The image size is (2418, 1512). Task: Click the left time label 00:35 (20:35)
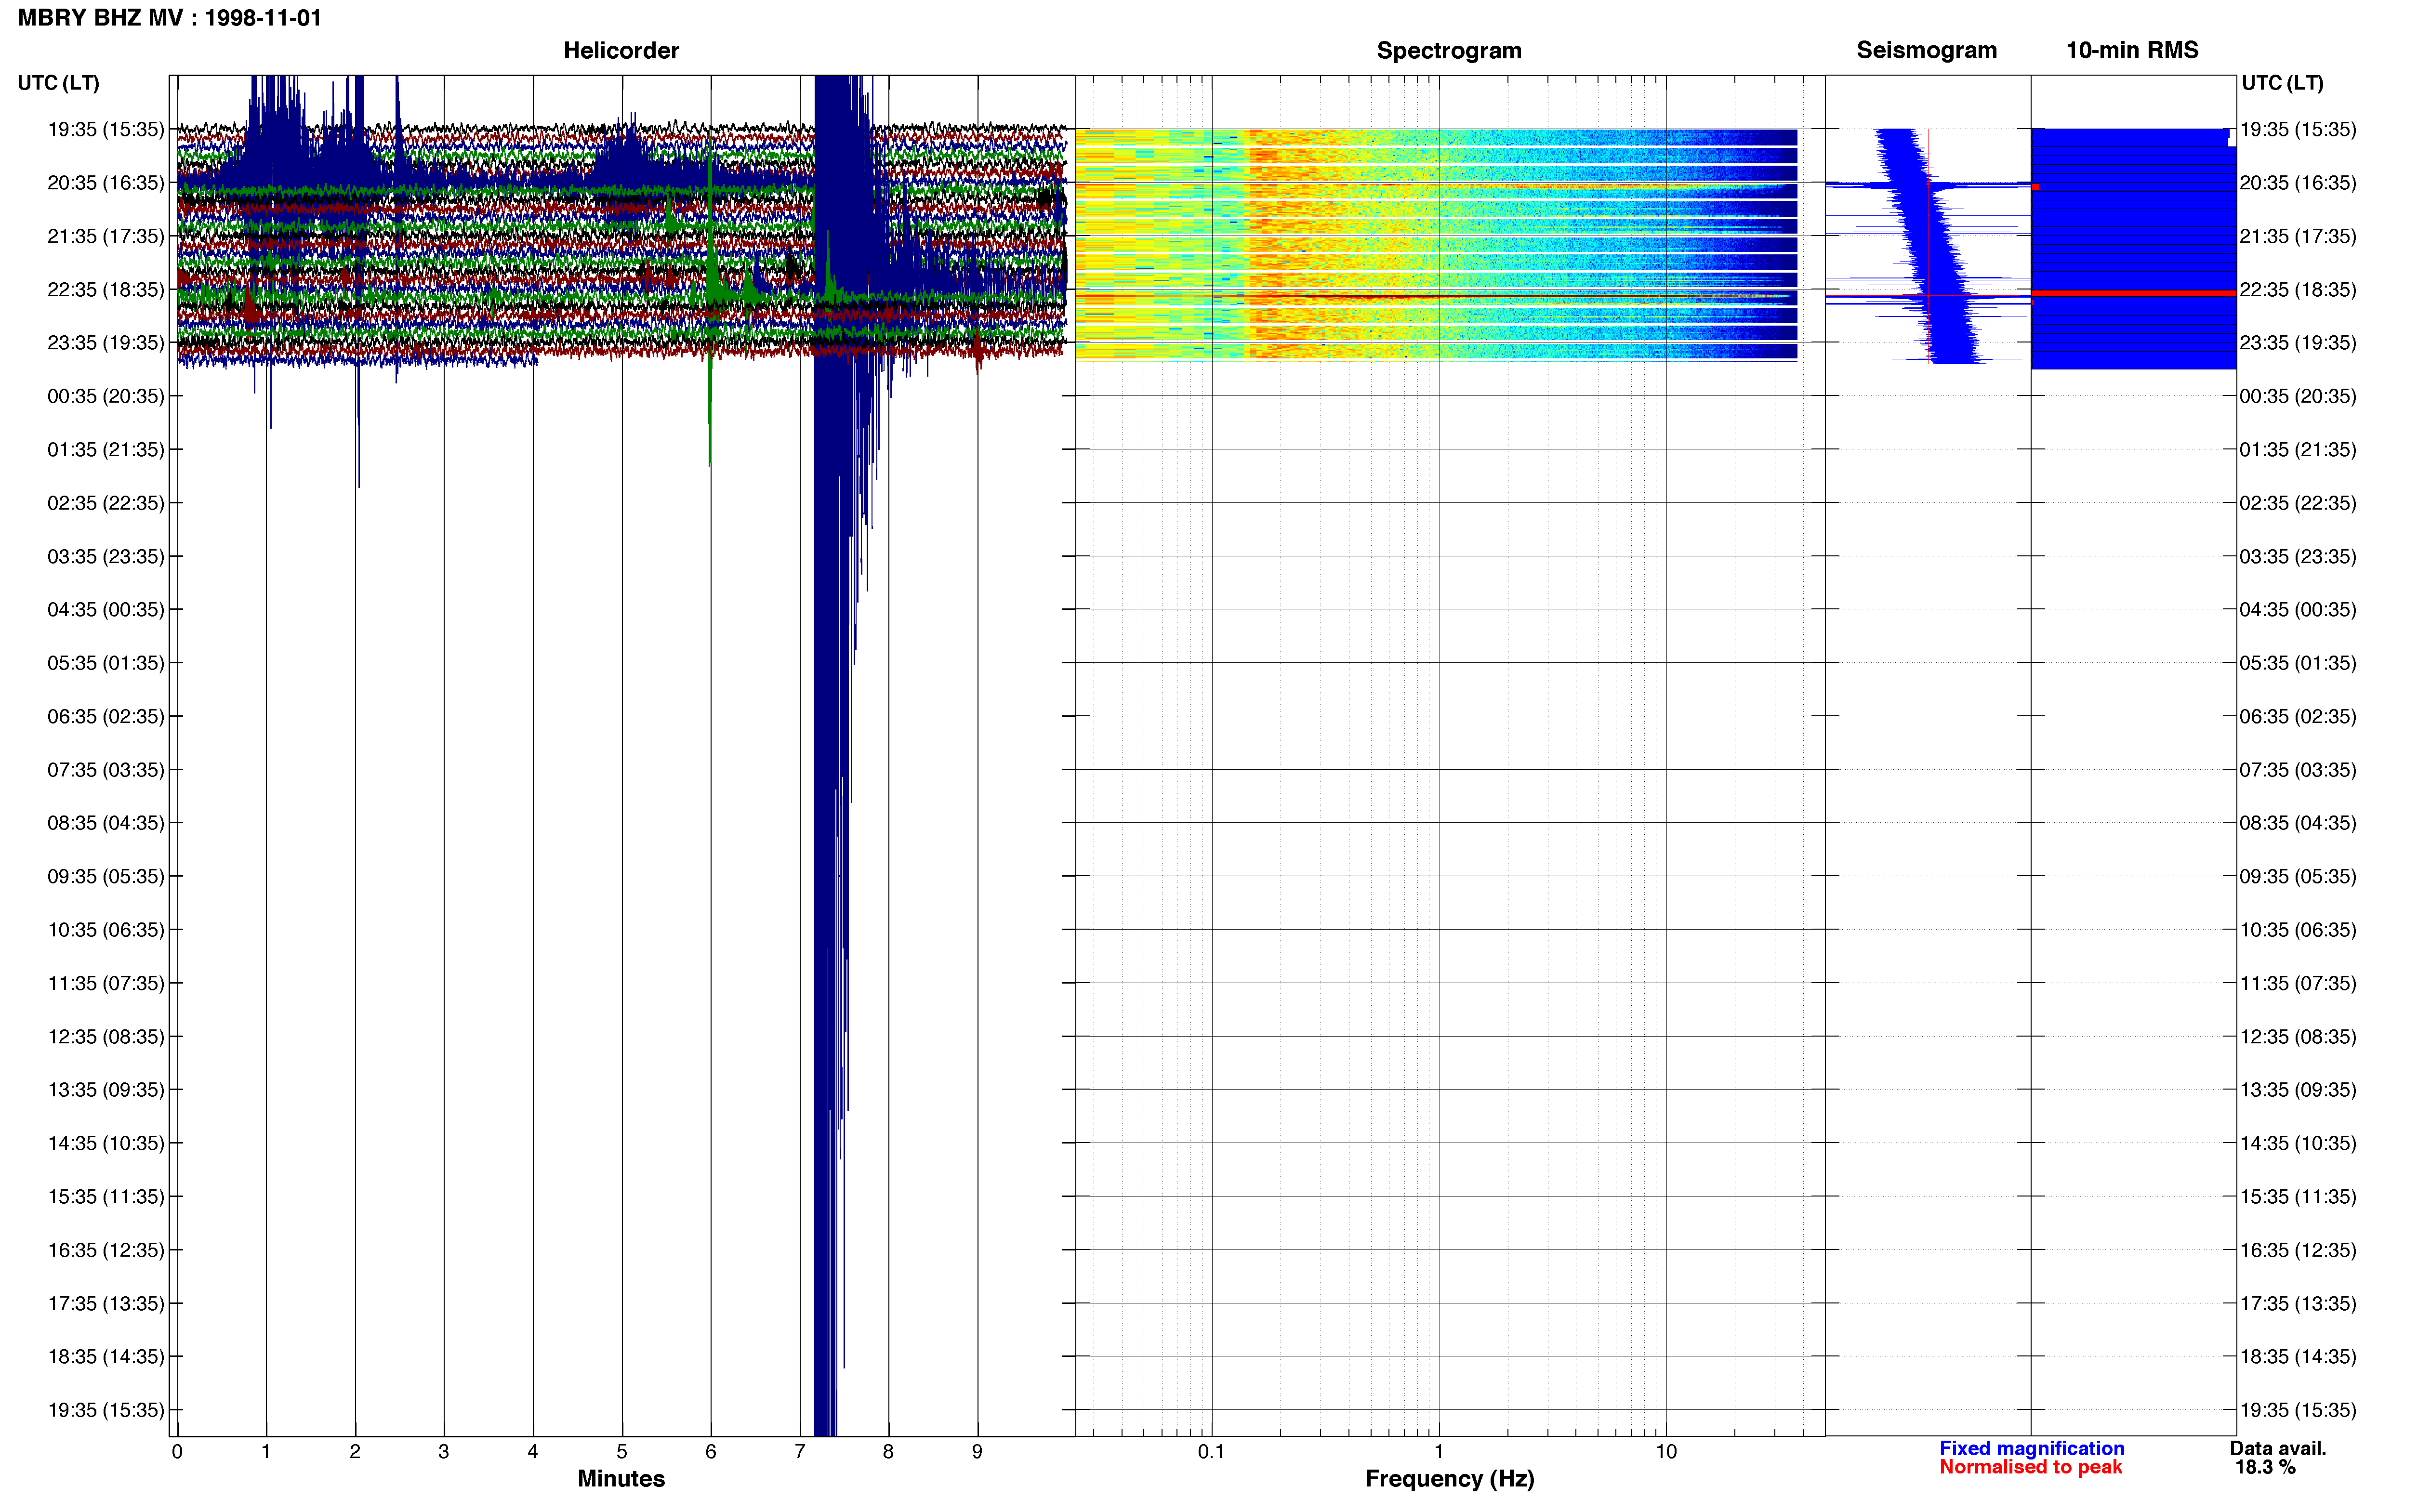[x=106, y=396]
